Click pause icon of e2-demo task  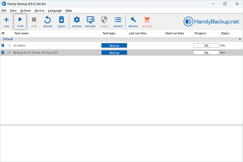pos(3,45)
